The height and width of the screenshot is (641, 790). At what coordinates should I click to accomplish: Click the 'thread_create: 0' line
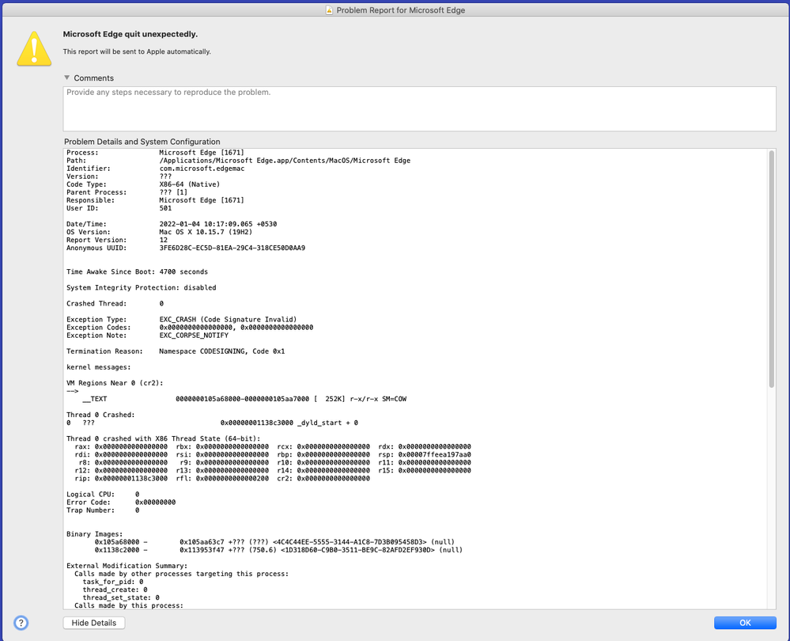(x=115, y=590)
